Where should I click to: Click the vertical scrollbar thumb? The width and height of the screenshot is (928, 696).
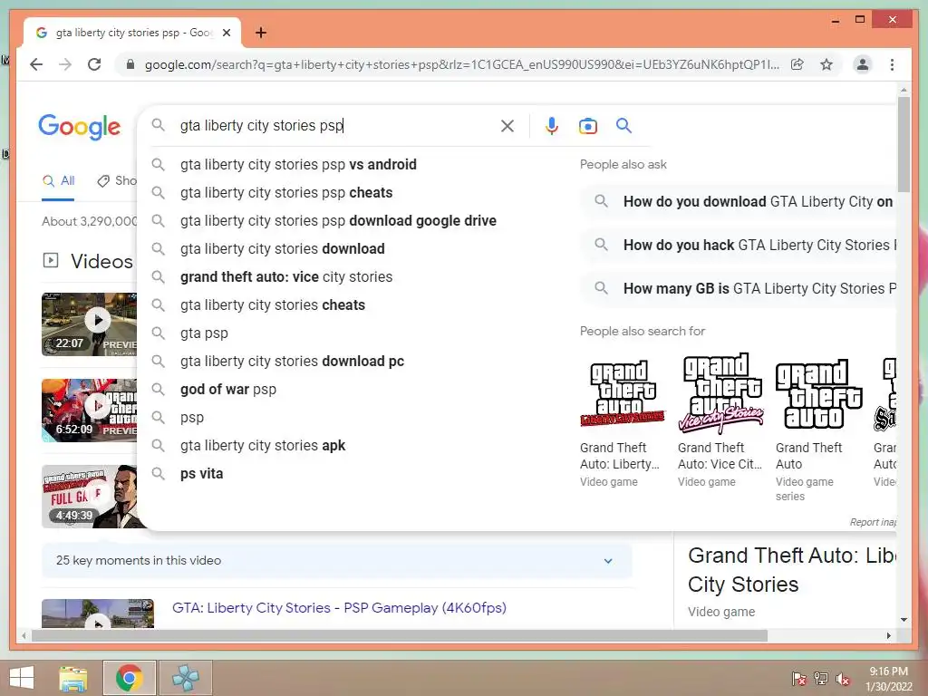(x=904, y=144)
